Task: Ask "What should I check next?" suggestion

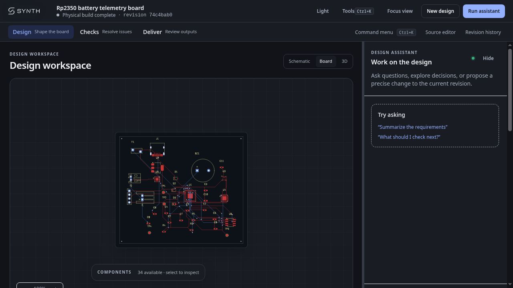Action: click(x=409, y=137)
